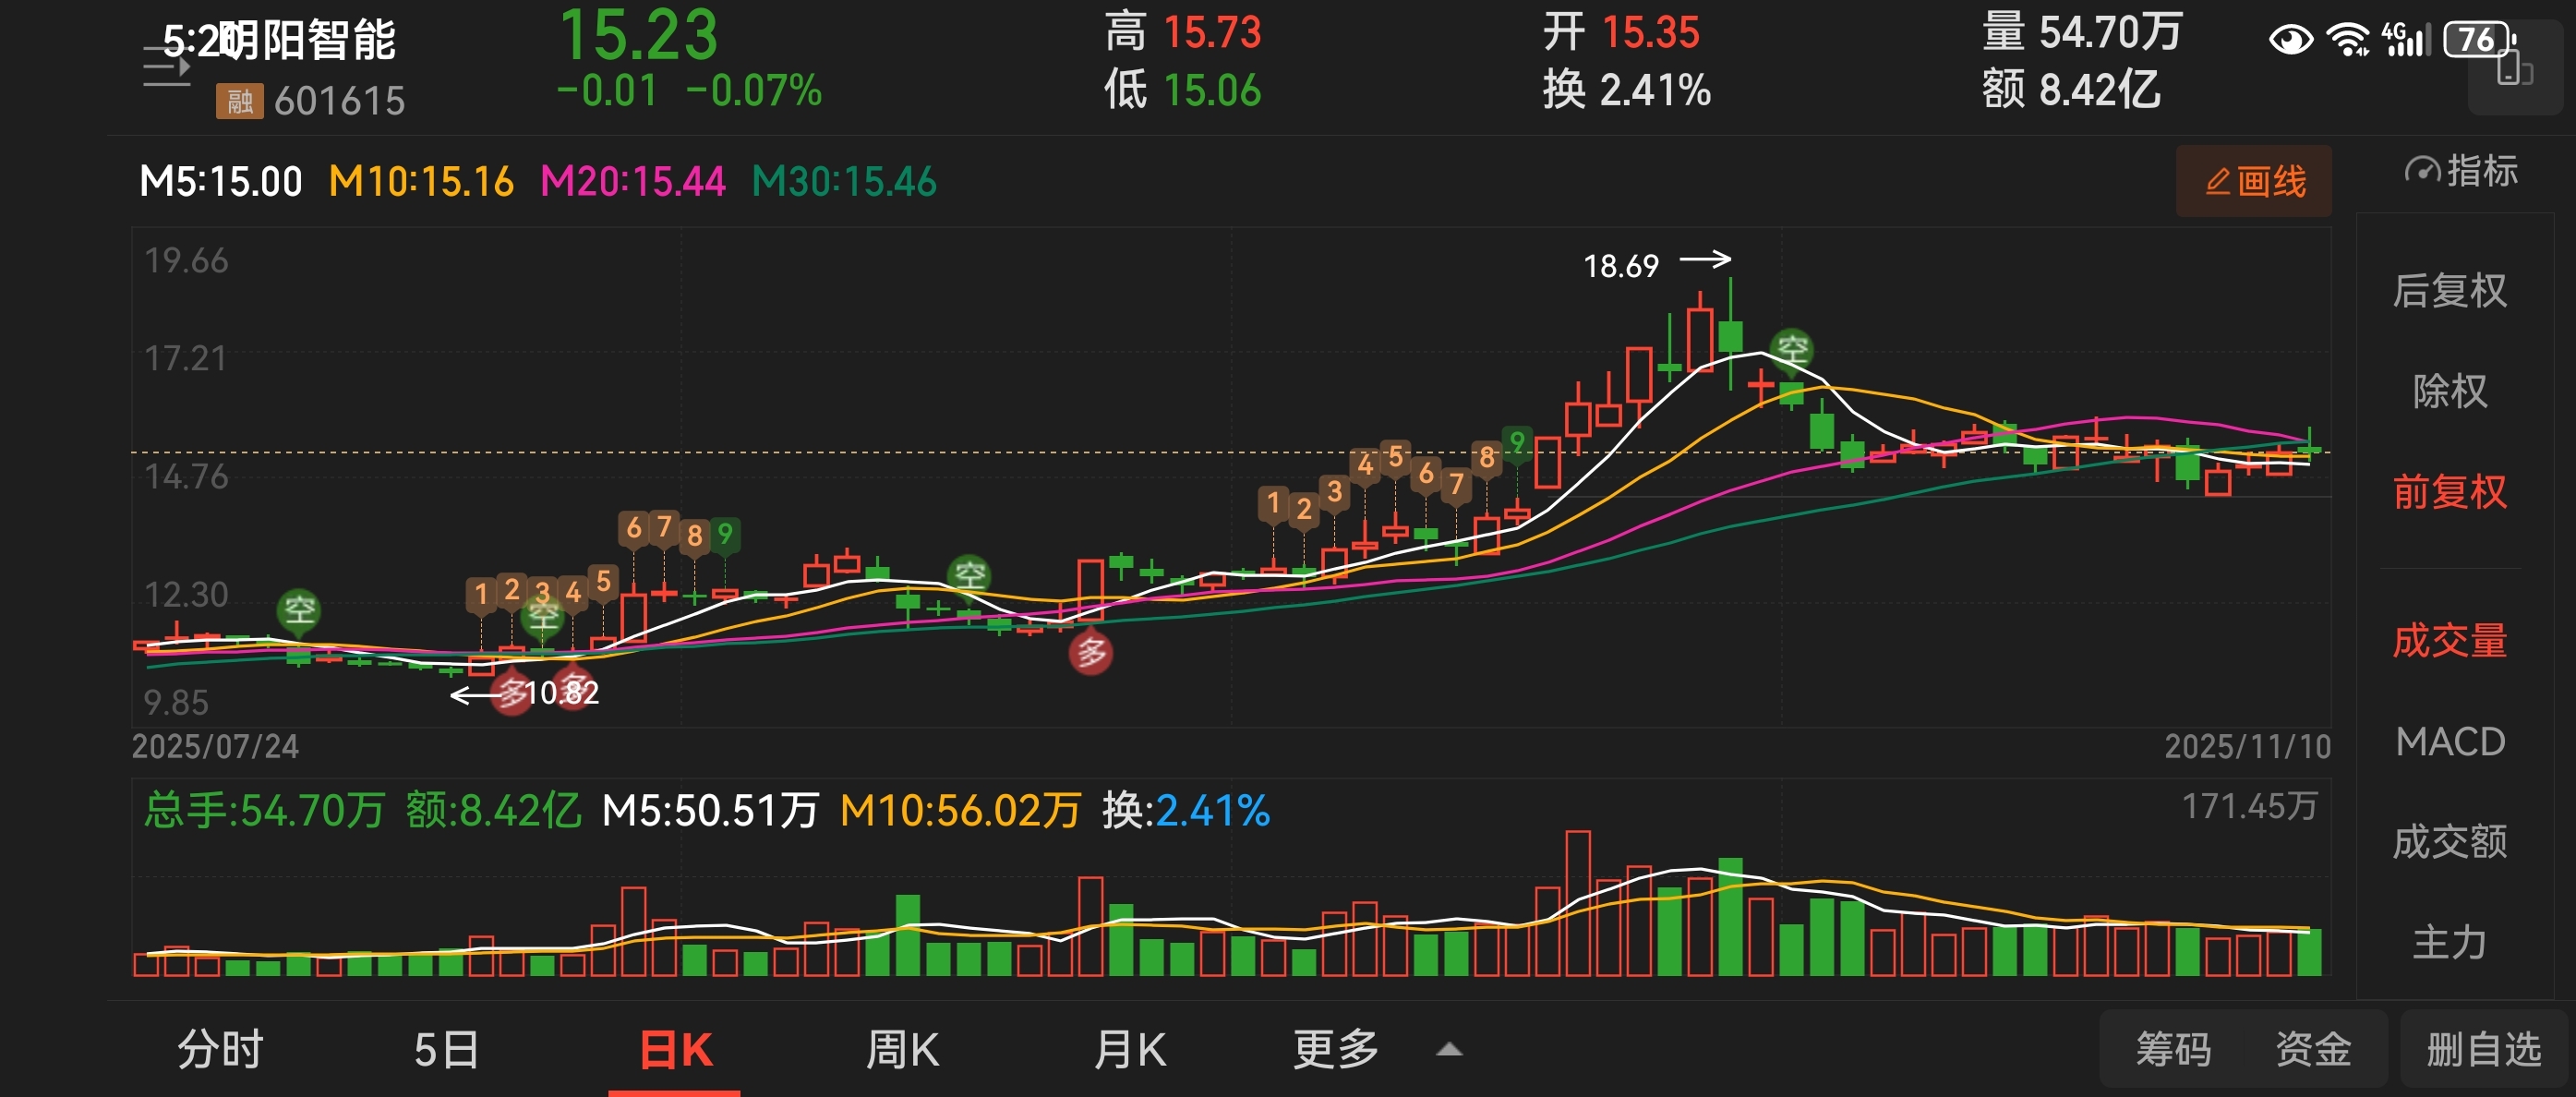Switch to the 分时 intraday tab
Viewport: 2576px width, 1097px height.
pos(220,1049)
